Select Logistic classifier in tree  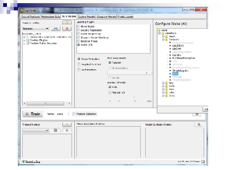(176, 55)
